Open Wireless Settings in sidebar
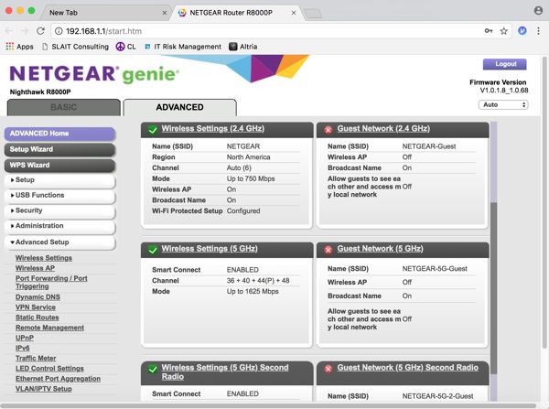549x409 pixels. (44, 258)
